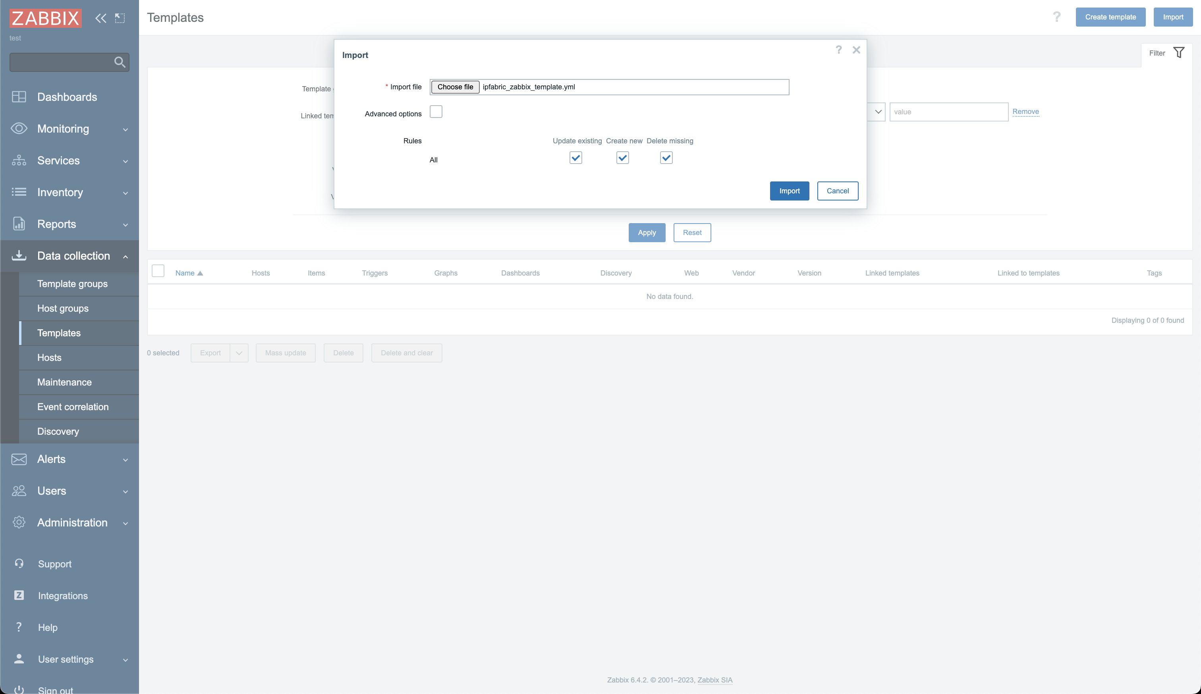The height and width of the screenshot is (694, 1201).
Task: Cancel the Import dialog
Action: (837, 191)
